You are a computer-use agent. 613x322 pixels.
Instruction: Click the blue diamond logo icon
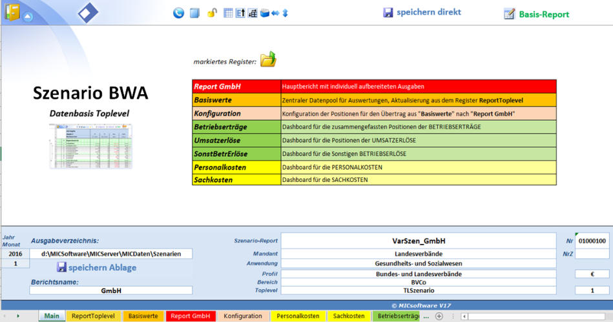(x=88, y=13)
